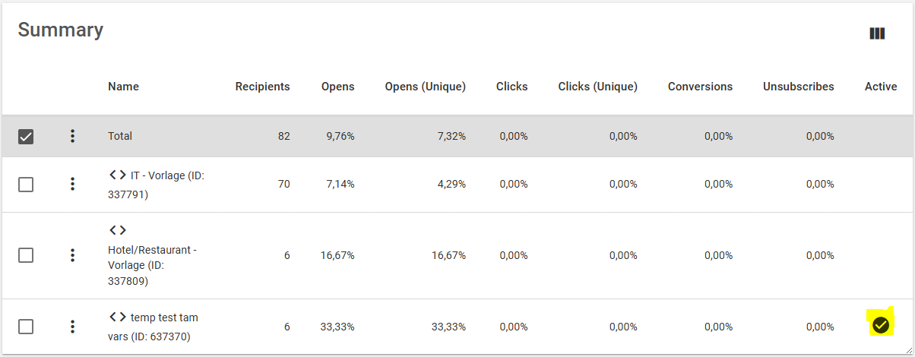Click the Conversions column header
The width and height of the screenshot is (915, 357).
click(x=700, y=87)
